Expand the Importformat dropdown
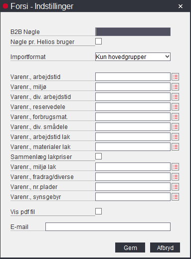 click(133, 57)
